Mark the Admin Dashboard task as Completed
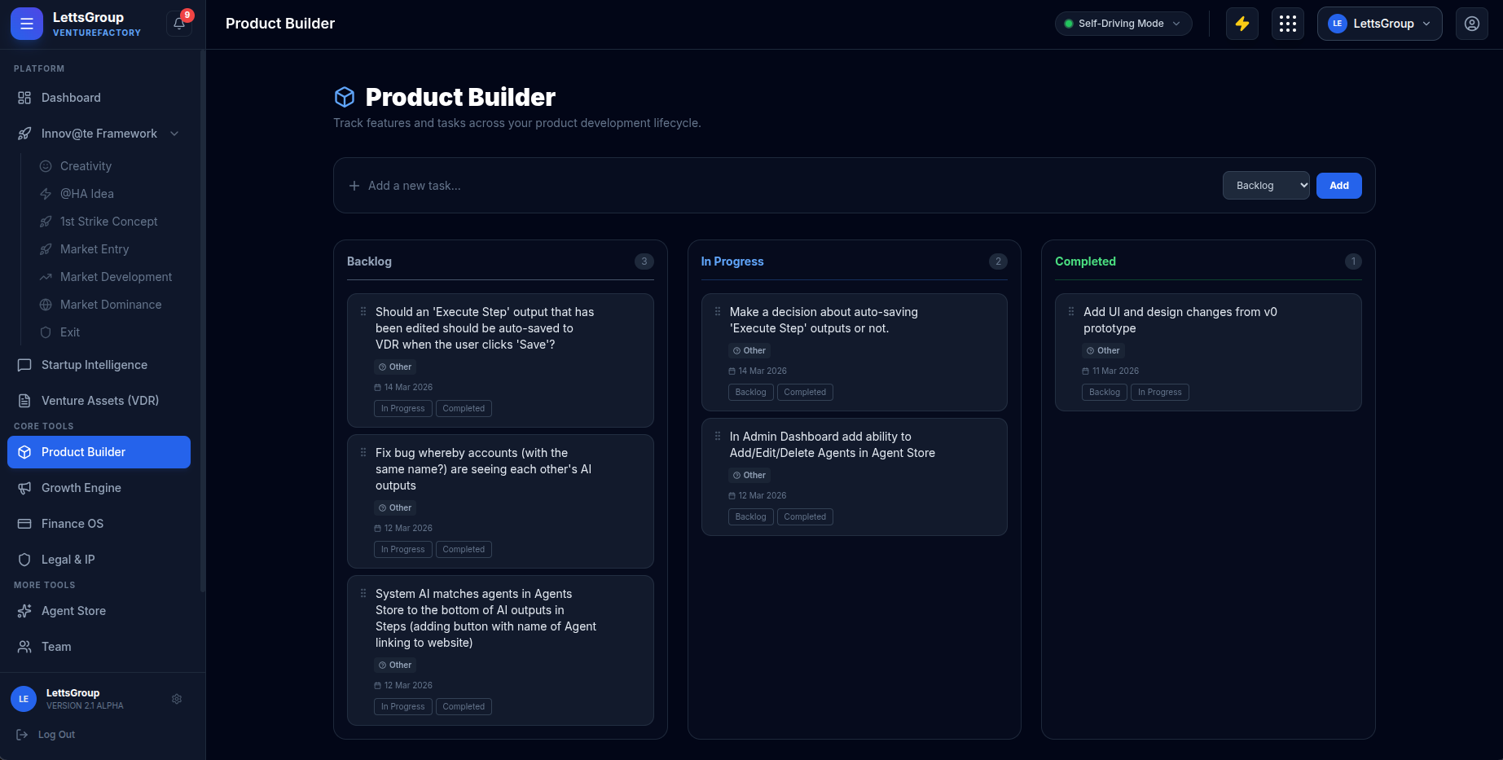The width and height of the screenshot is (1503, 760). (804, 517)
